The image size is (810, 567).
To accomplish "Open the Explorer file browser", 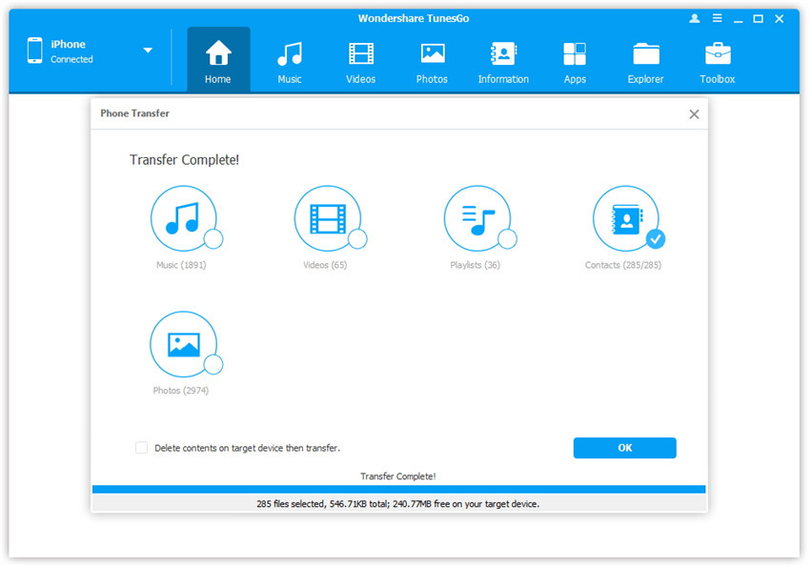I will [x=645, y=61].
